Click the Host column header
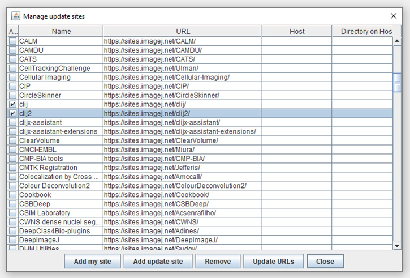410x278 pixels. [x=297, y=31]
